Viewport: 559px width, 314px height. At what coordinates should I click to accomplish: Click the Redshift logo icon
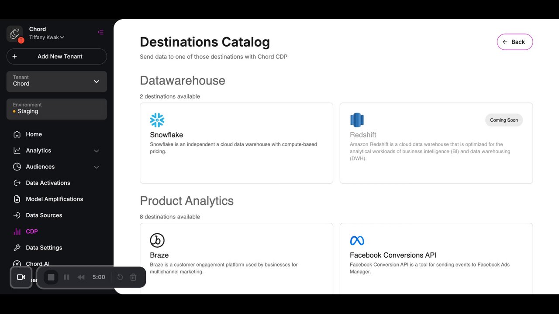[357, 120]
